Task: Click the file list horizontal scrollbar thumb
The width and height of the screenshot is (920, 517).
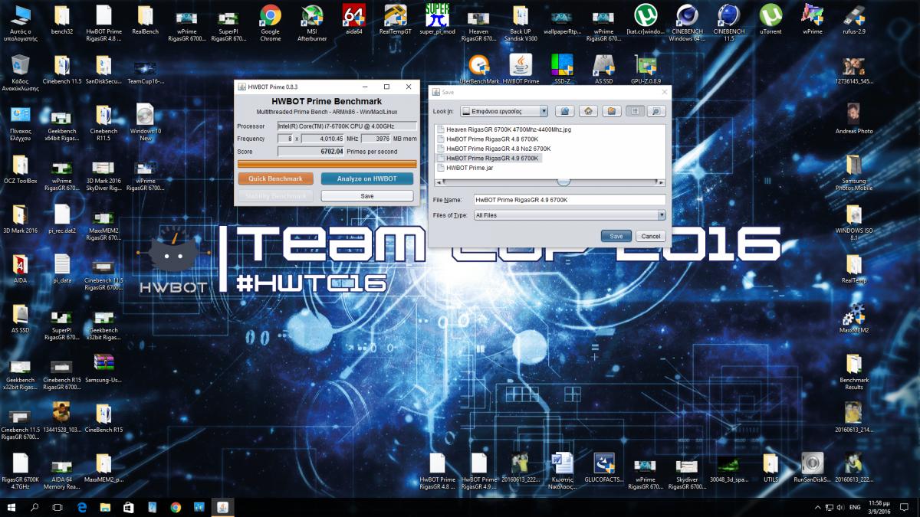Action: click(563, 182)
